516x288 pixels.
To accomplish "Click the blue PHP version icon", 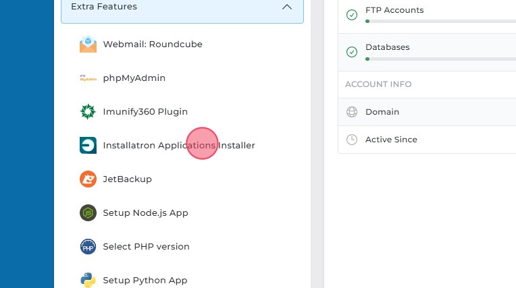I will tap(88, 247).
